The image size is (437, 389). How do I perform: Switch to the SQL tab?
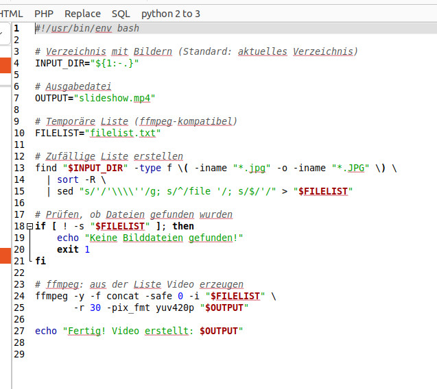(x=121, y=14)
